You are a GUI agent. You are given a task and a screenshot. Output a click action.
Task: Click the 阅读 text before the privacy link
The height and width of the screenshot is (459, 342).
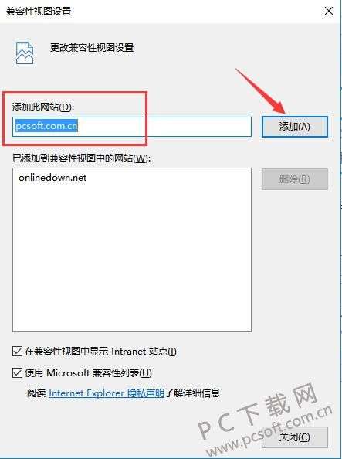[x=37, y=393]
